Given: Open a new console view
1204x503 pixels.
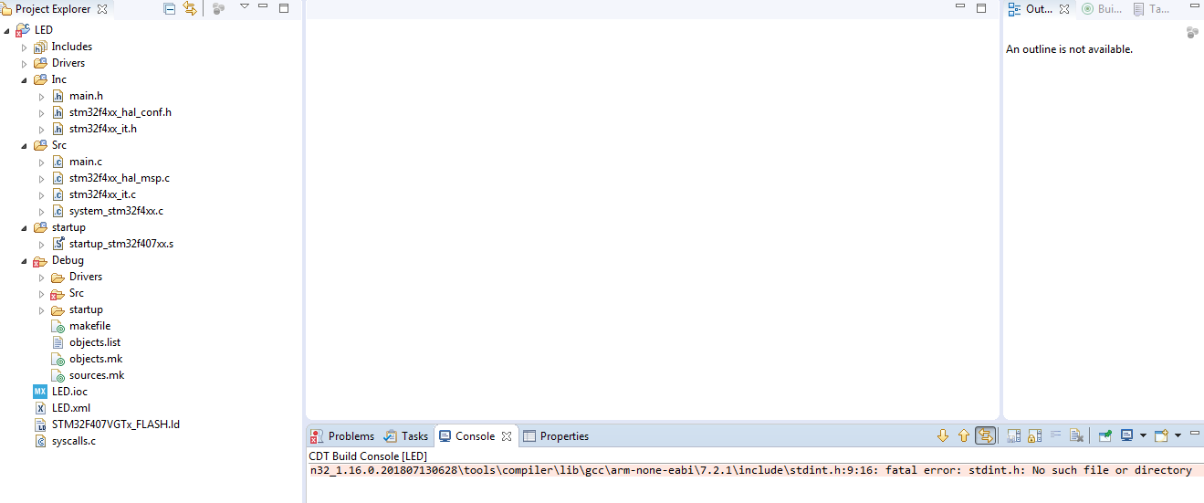Looking at the screenshot, I should click(x=1161, y=436).
